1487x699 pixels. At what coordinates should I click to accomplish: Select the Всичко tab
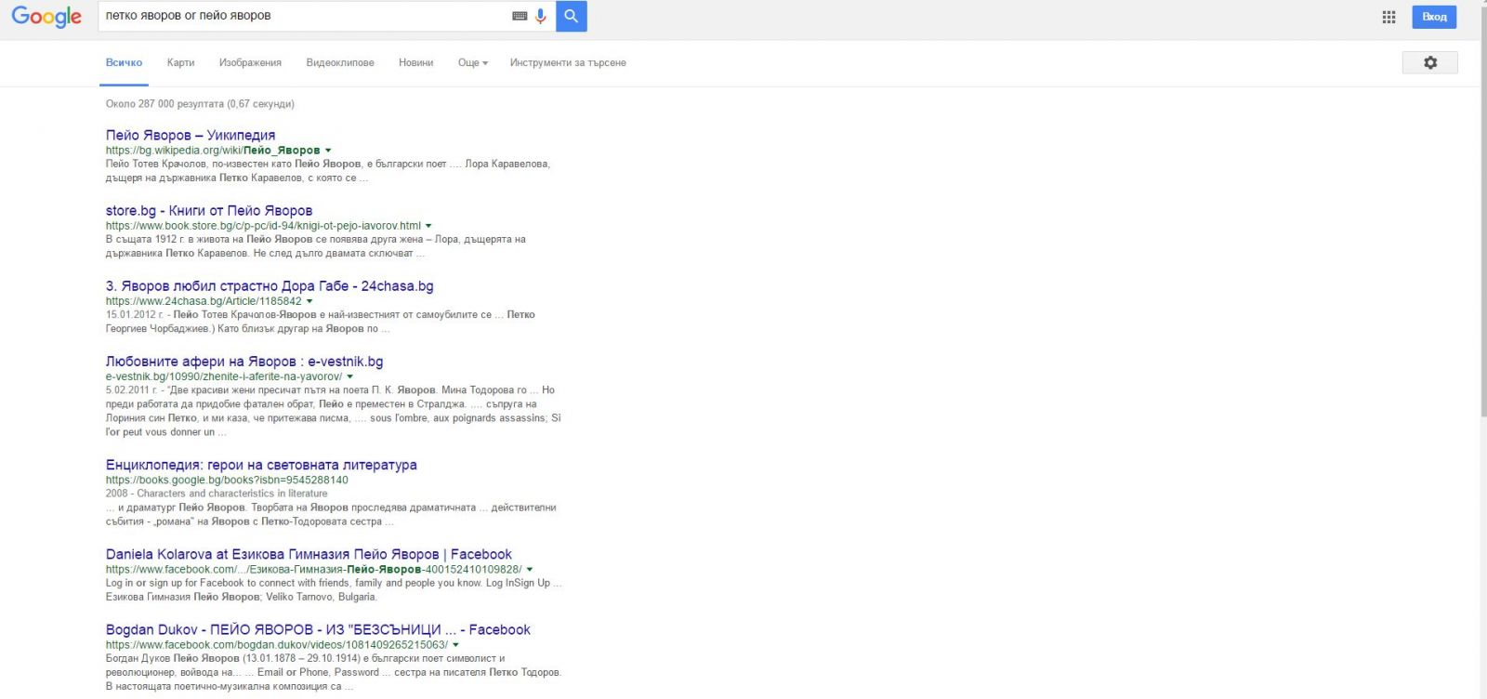coord(124,63)
